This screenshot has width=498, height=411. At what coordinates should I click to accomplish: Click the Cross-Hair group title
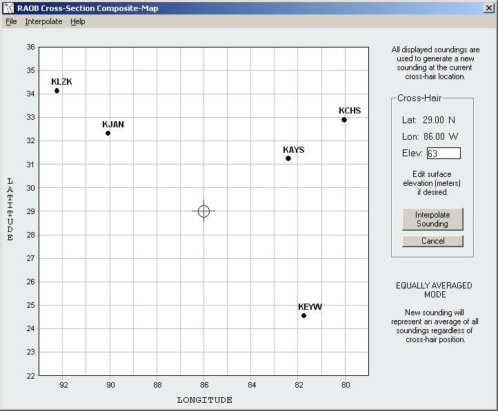(x=419, y=98)
